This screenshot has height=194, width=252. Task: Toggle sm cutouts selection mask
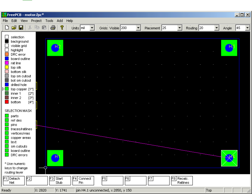click(7, 146)
